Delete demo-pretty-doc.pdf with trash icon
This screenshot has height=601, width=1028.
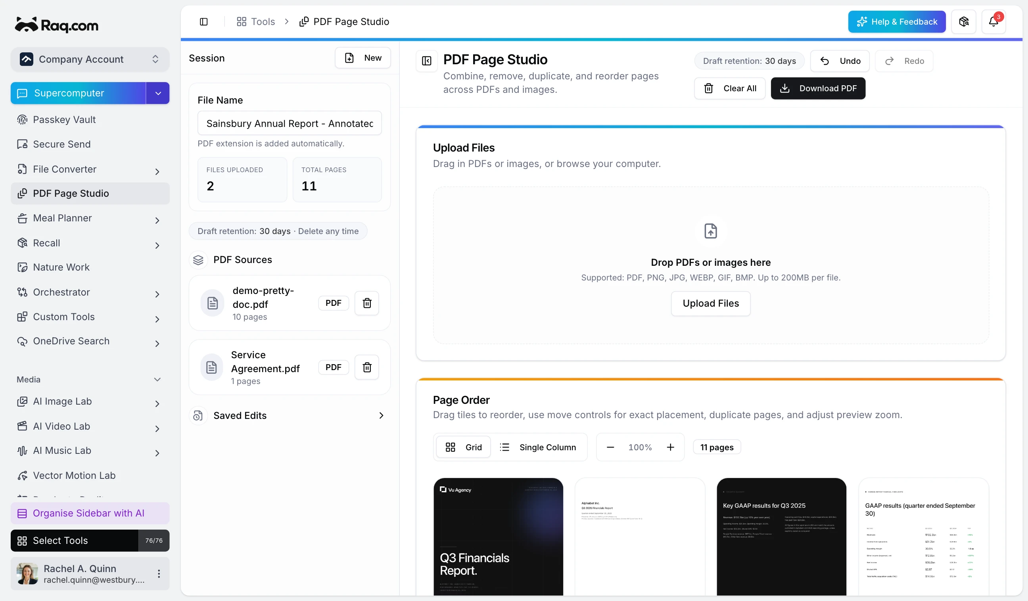tap(367, 303)
